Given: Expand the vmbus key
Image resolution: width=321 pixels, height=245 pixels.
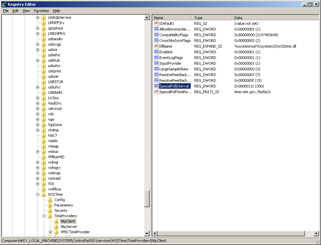Looking at the screenshot, I should pyautogui.click(x=38, y=152).
